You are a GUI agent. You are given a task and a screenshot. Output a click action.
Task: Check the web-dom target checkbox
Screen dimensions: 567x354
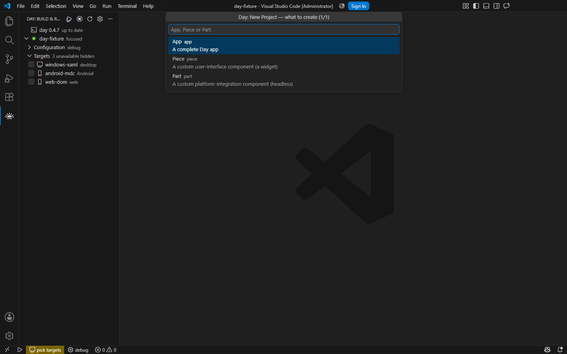[31, 82]
